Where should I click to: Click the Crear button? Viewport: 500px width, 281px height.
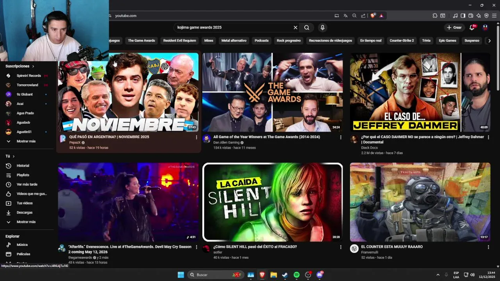coord(454,27)
